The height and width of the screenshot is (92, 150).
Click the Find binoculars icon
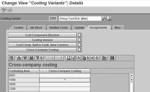[31, 58]
